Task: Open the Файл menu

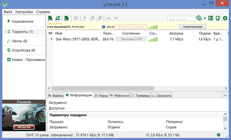Action: tap(8, 12)
